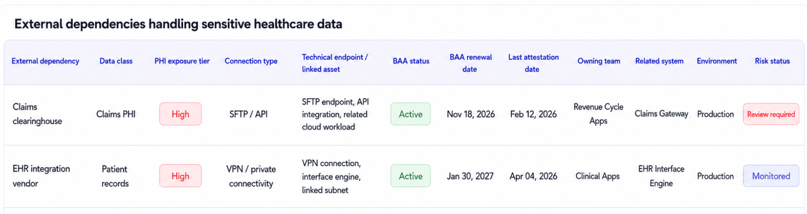
Task: Click High tier badge for Claims clearinghouse
Action: [180, 114]
